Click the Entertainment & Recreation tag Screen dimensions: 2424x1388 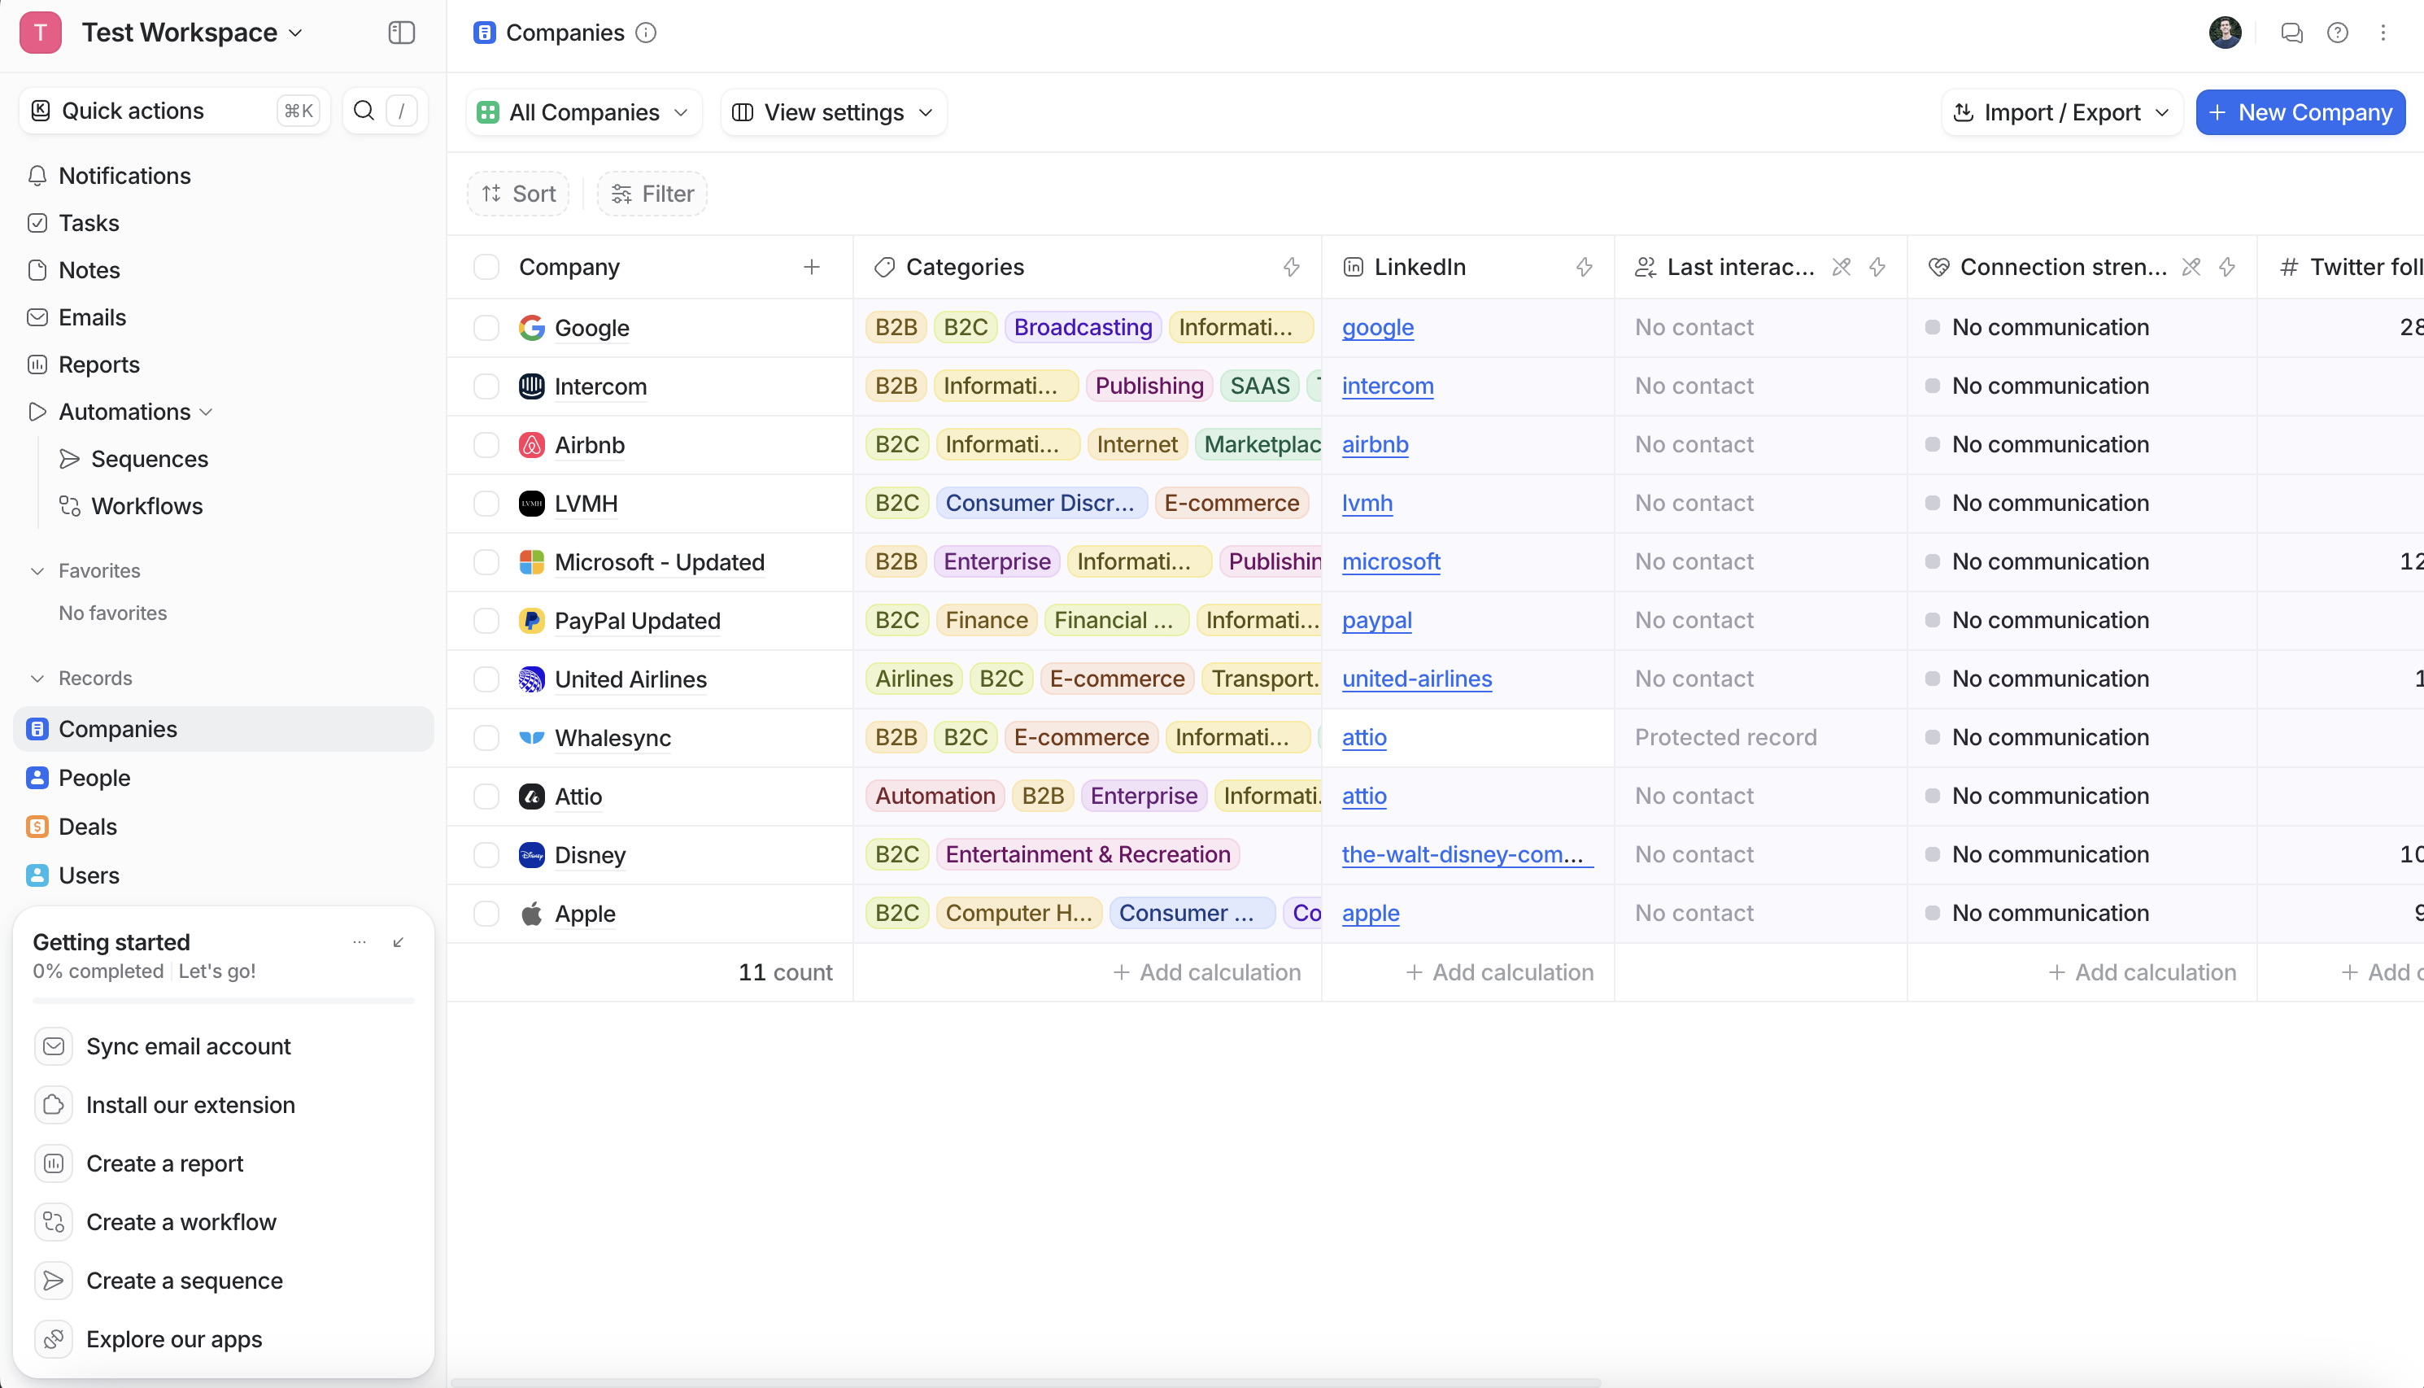(x=1088, y=855)
